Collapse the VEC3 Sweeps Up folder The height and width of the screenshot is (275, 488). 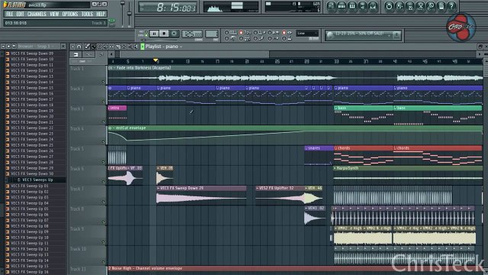pos(18,180)
